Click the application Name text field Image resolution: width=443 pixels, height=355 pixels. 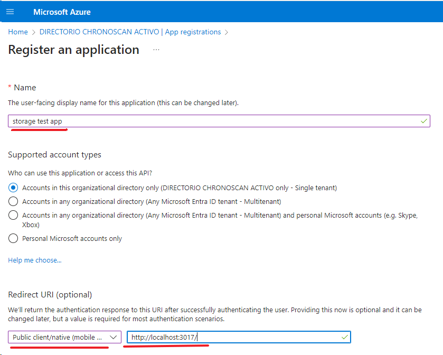[x=211, y=122]
